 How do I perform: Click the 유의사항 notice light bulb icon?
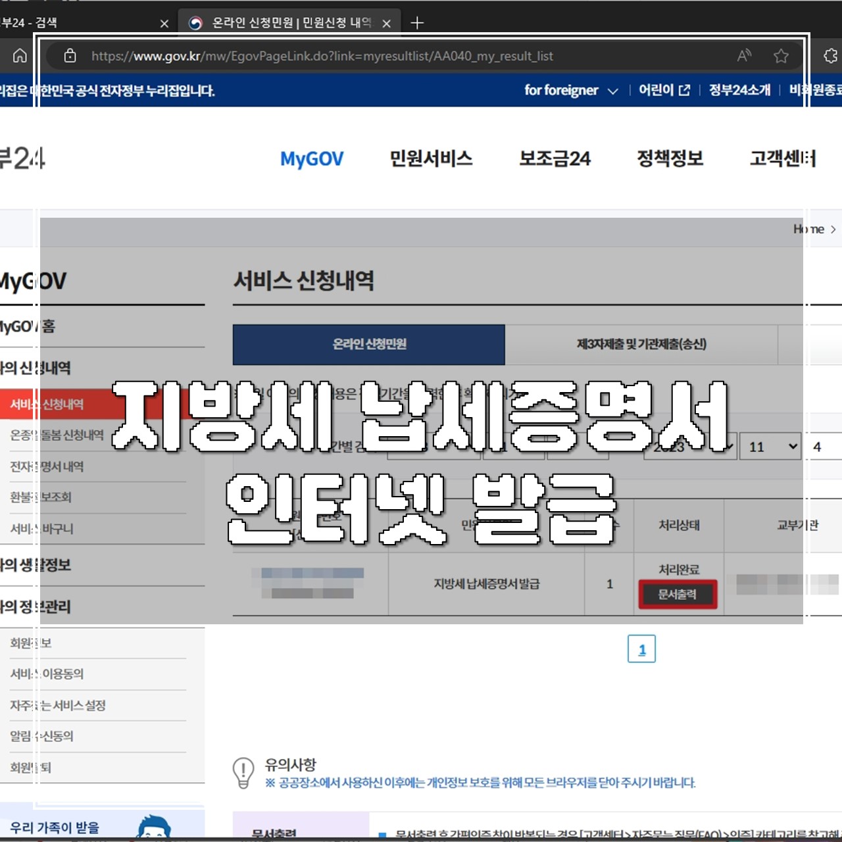pyautogui.click(x=243, y=773)
